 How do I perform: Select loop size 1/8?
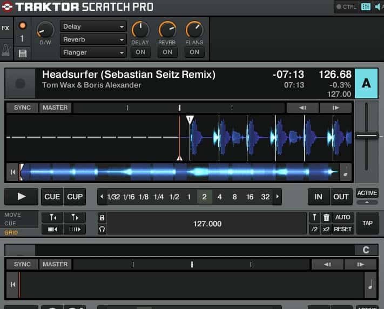coord(144,197)
